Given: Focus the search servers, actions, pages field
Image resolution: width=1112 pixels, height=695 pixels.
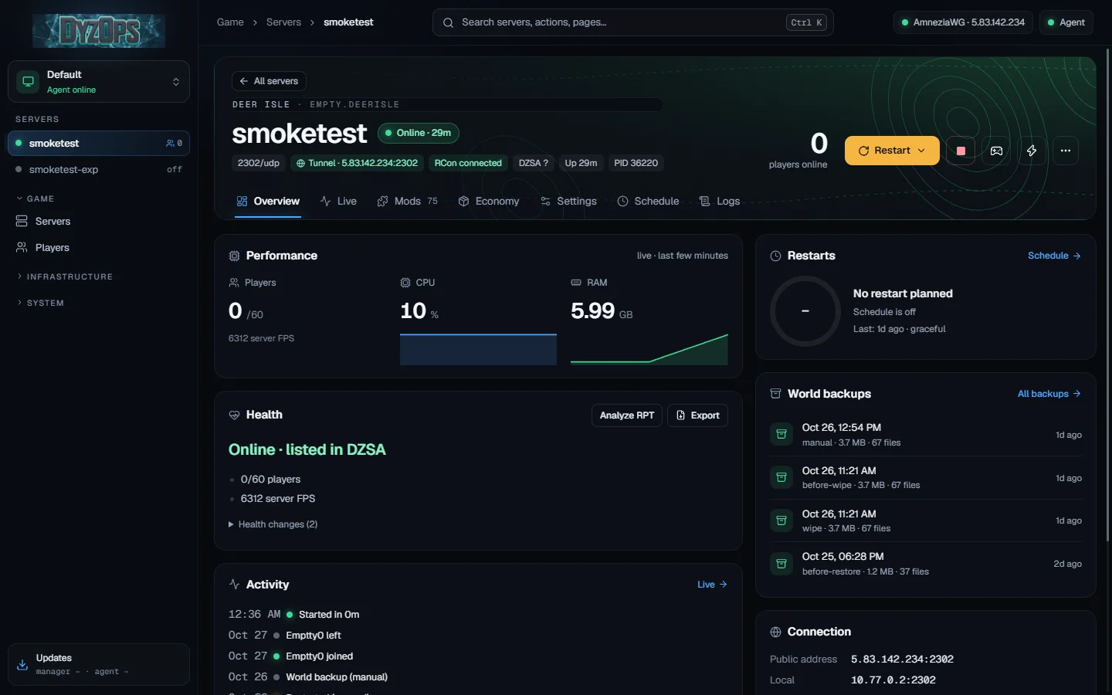Looking at the screenshot, I should 633,22.
